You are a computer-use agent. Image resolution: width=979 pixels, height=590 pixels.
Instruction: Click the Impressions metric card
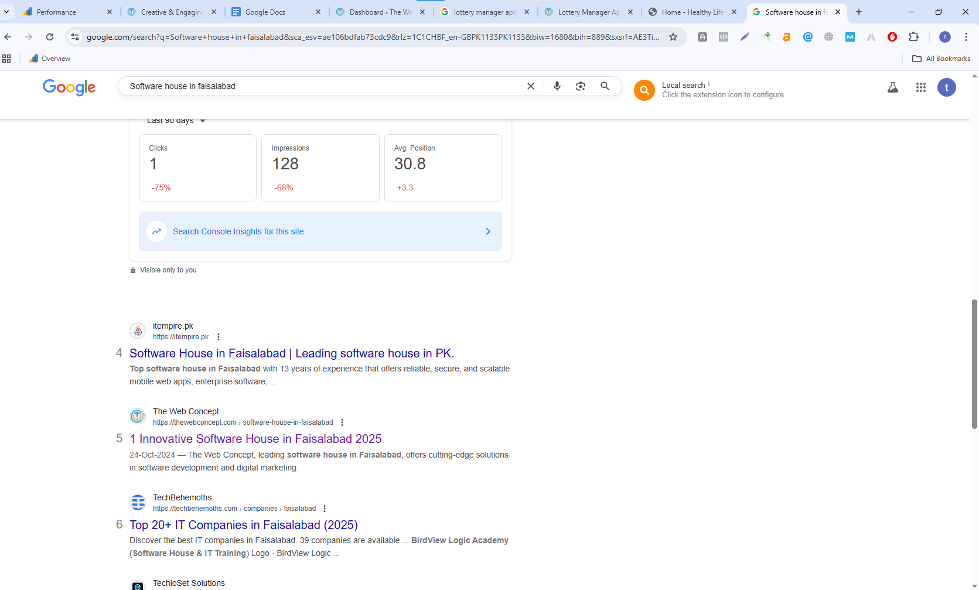(x=320, y=168)
